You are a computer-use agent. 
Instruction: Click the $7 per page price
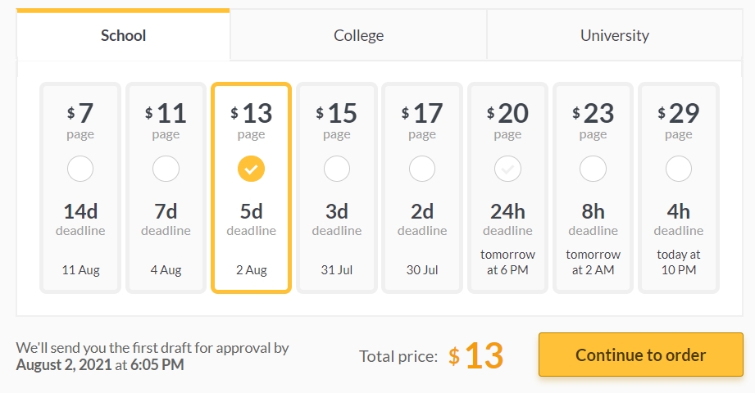(x=80, y=114)
